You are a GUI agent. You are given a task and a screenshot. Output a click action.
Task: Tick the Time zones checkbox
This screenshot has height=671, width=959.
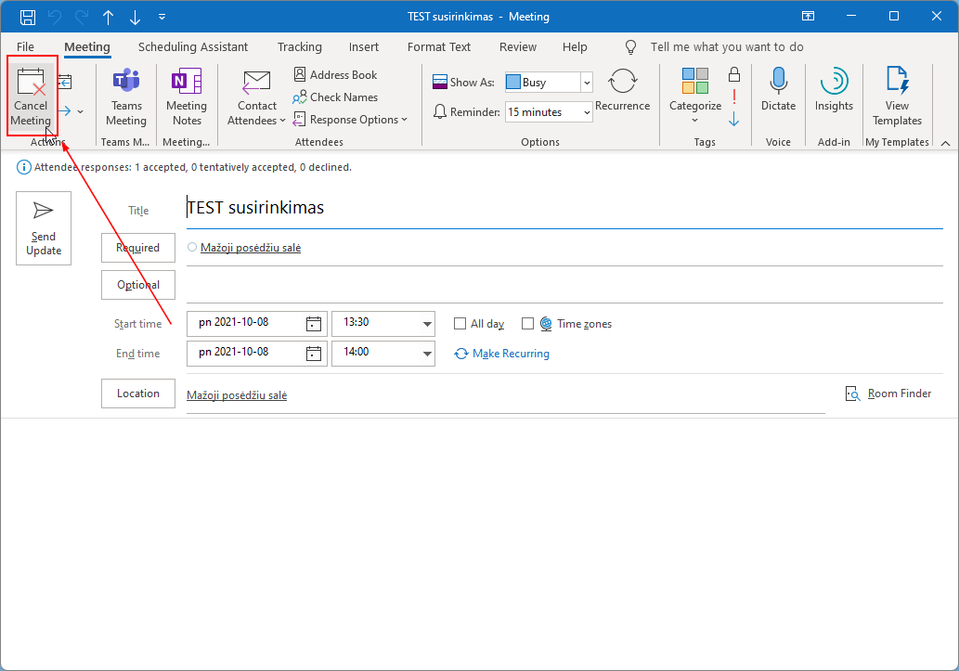(x=527, y=324)
